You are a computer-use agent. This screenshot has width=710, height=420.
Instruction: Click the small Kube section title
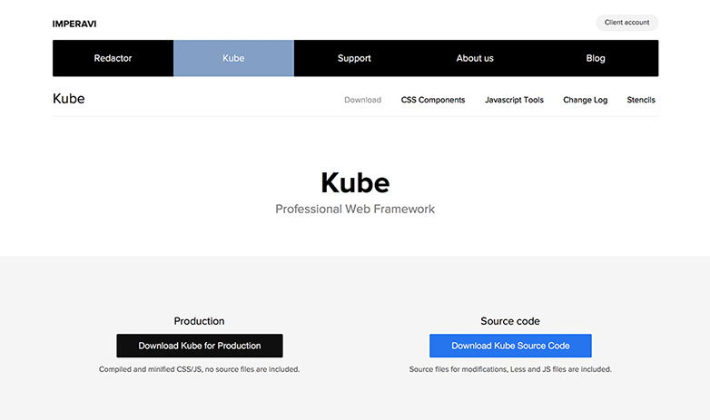point(69,99)
